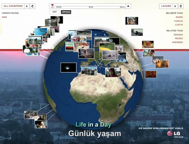The width and height of the screenshot is (189, 144).
Task: Open the blonde woman thumbnail at top right
Action: point(132,21)
